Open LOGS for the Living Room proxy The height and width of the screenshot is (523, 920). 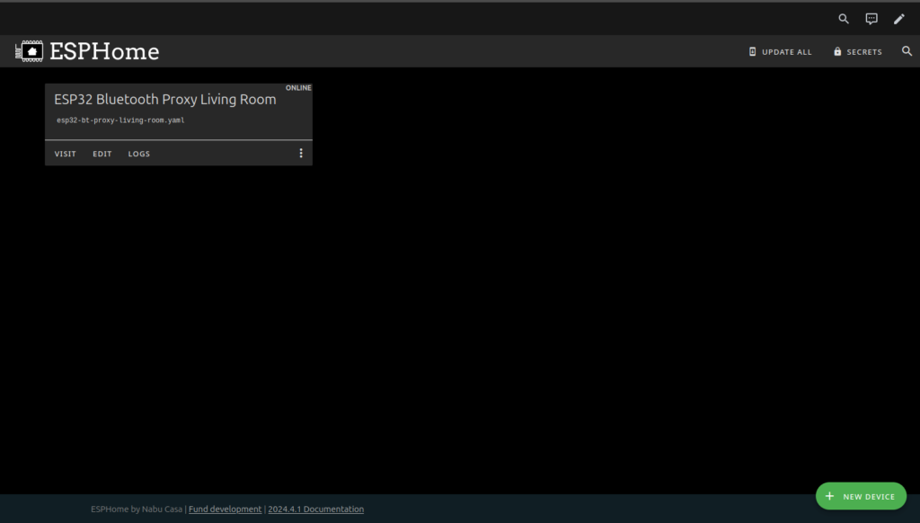pos(139,154)
